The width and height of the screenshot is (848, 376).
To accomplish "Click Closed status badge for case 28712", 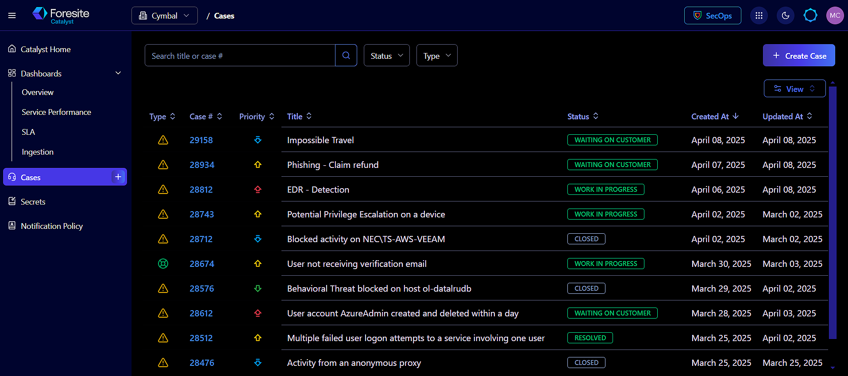I will pos(586,239).
